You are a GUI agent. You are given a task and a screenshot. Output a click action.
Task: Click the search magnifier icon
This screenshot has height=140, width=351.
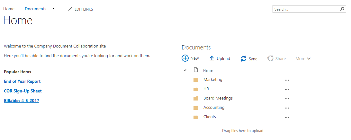pos(342,9)
